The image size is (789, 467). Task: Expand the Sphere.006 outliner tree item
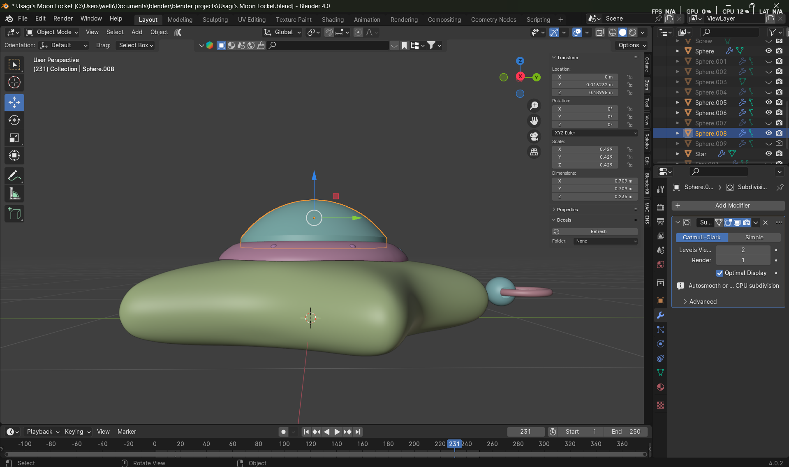coord(678,113)
